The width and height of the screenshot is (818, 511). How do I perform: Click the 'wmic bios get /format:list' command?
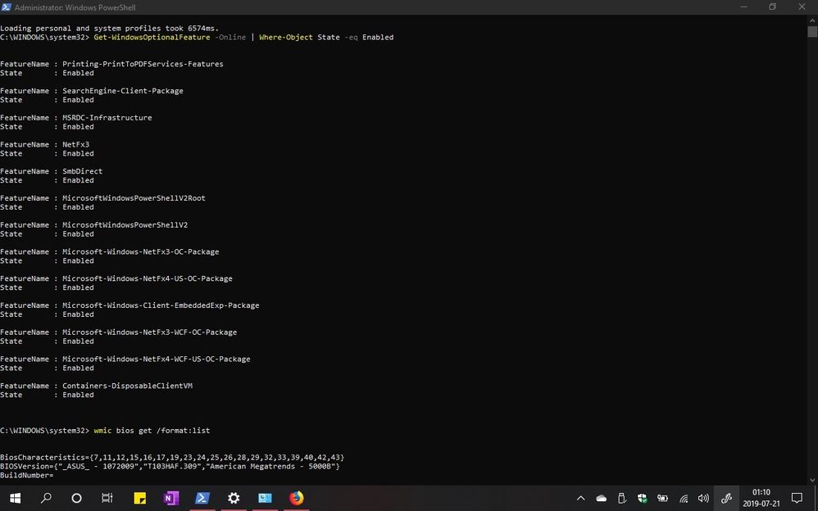tap(152, 431)
